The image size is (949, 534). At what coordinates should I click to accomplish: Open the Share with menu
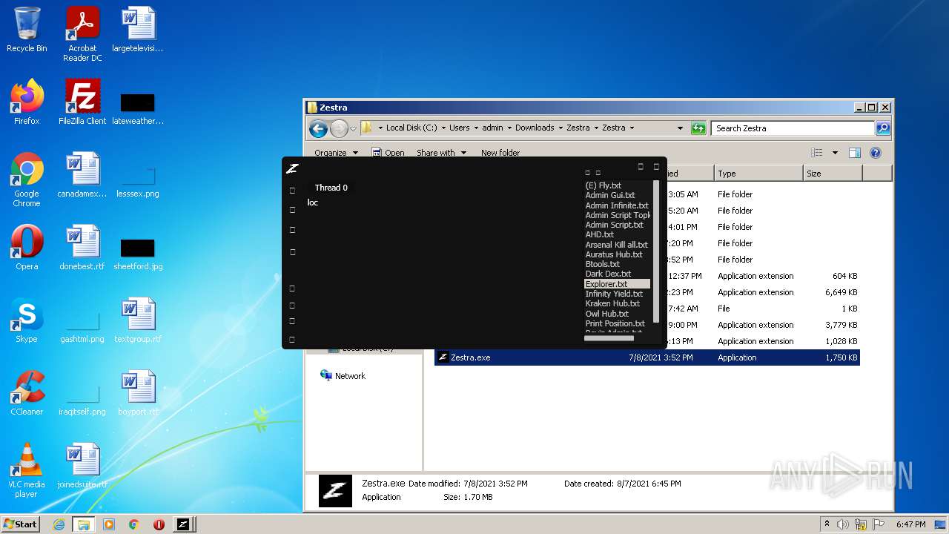(442, 153)
